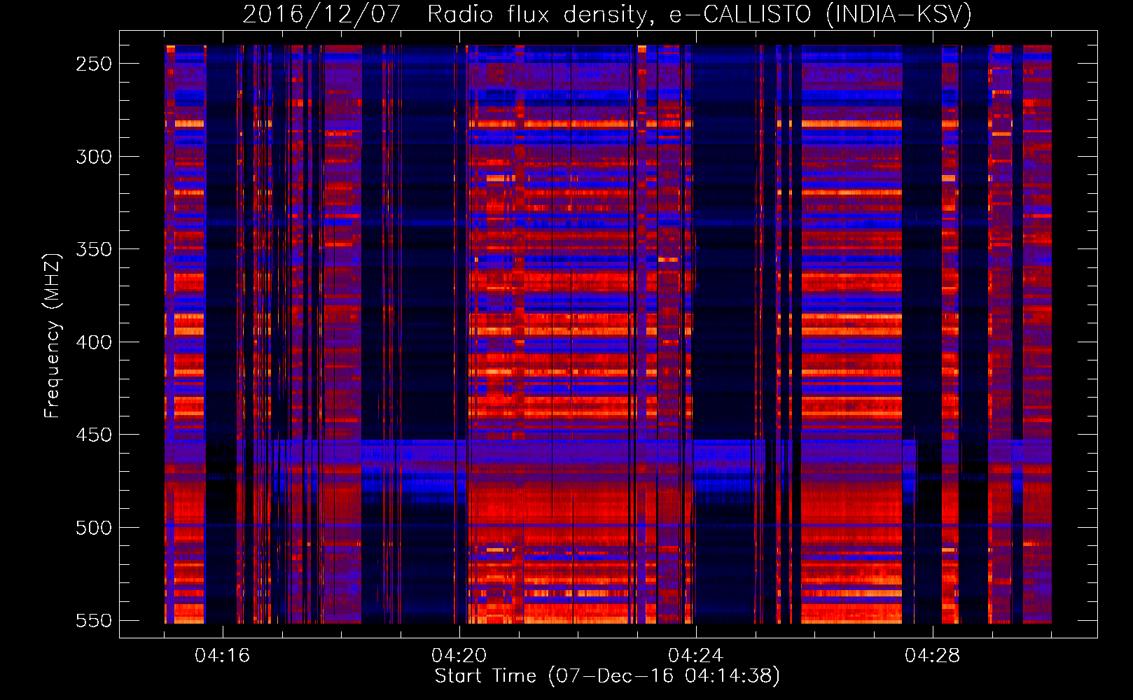Click the '04:28' time axis label
Screen dimensions: 1133x700
(x=933, y=656)
